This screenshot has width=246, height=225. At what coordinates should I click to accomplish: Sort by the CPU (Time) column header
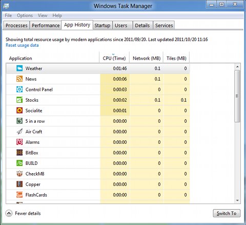[x=114, y=58]
